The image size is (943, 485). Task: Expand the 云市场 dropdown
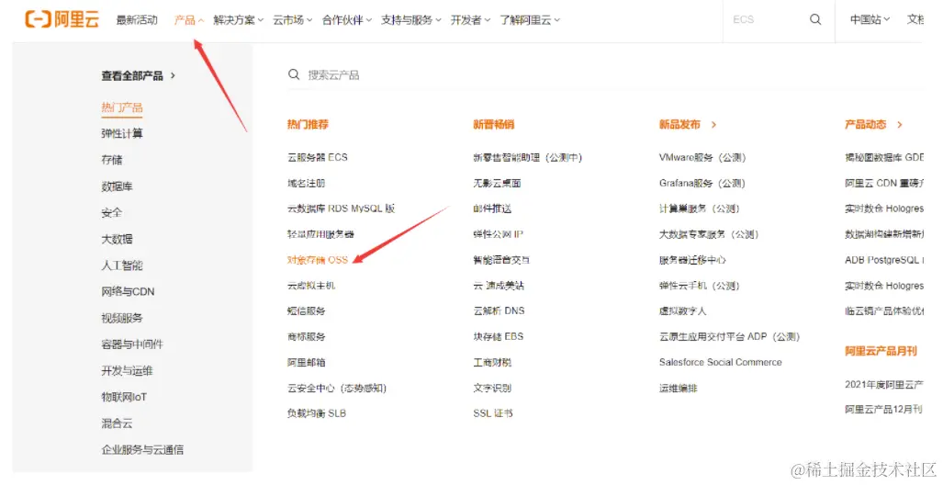[292, 20]
